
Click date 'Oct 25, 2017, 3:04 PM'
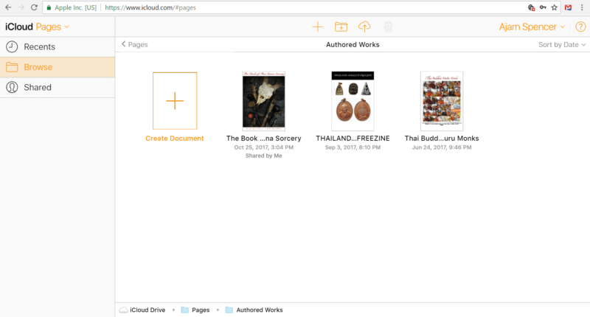point(263,147)
